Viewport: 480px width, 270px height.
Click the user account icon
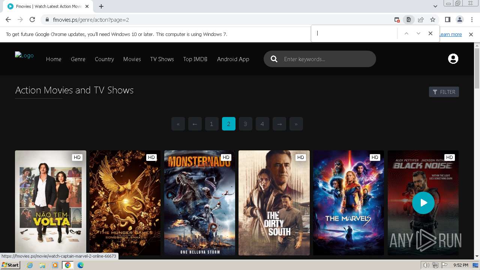tap(453, 59)
